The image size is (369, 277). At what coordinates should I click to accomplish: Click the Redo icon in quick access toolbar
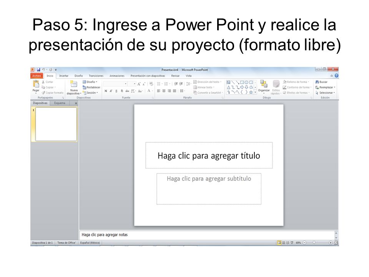click(51, 70)
